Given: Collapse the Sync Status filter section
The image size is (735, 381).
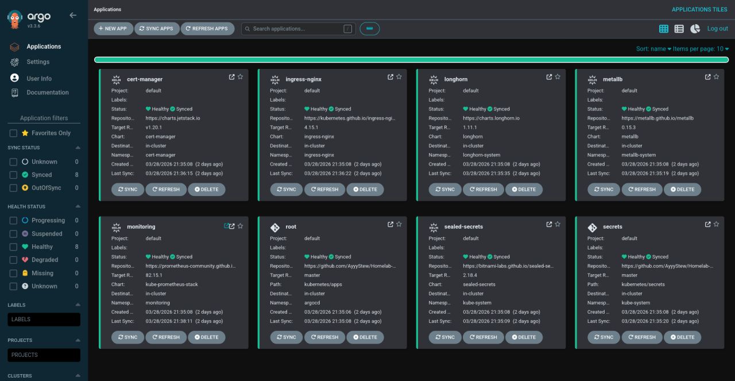Looking at the screenshot, I should pyautogui.click(x=78, y=148).
